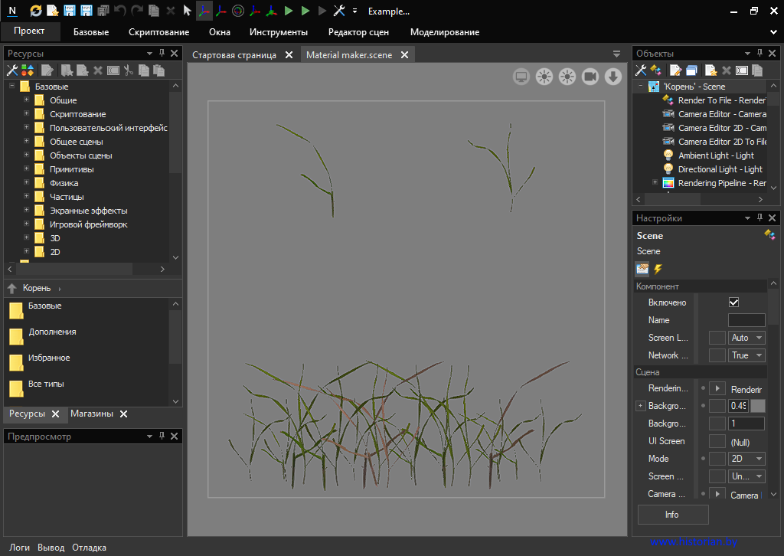Viewport: 784px width, 556px height.
Task: Expand the Rendering Pipeline tree node
Action: [655, 183]
